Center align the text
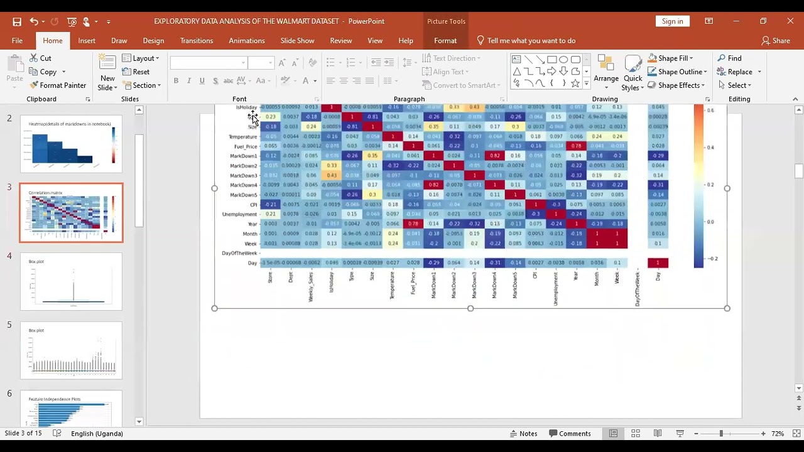The image size is (804, 452). coord(344,81)
